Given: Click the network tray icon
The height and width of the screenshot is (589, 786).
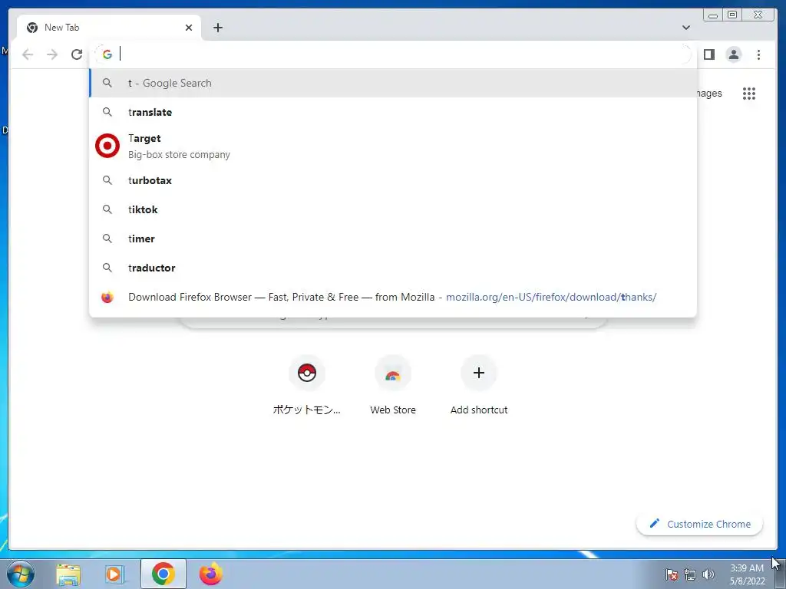Looking at the screenshot, I should (690, 574).
